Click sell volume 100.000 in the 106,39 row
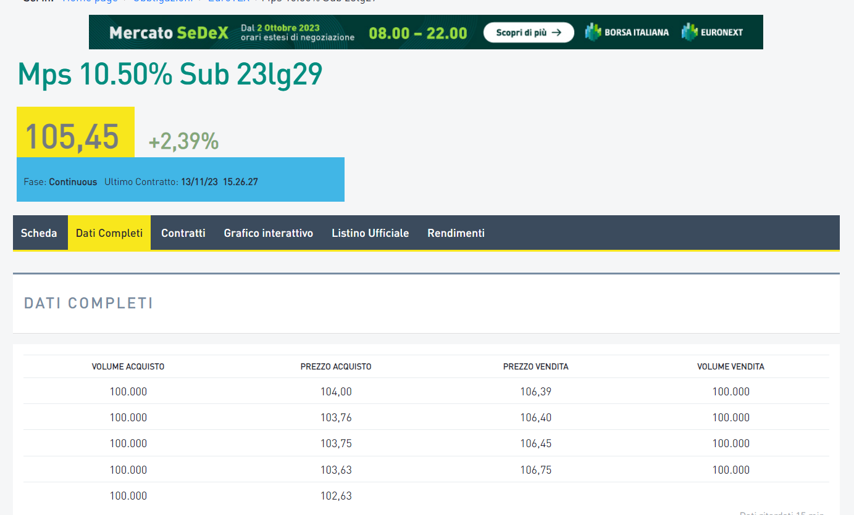 [x=731, y=392]
